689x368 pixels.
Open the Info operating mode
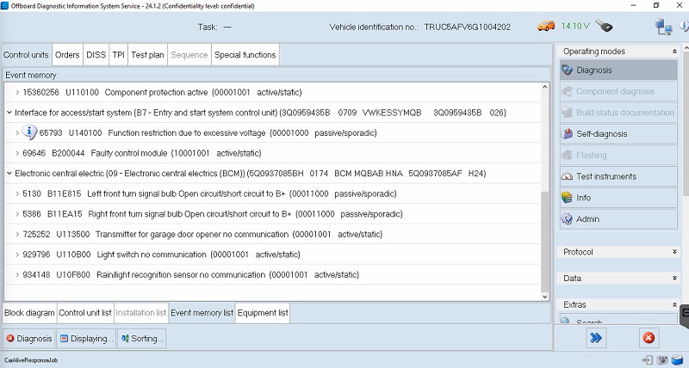(618, 198)
